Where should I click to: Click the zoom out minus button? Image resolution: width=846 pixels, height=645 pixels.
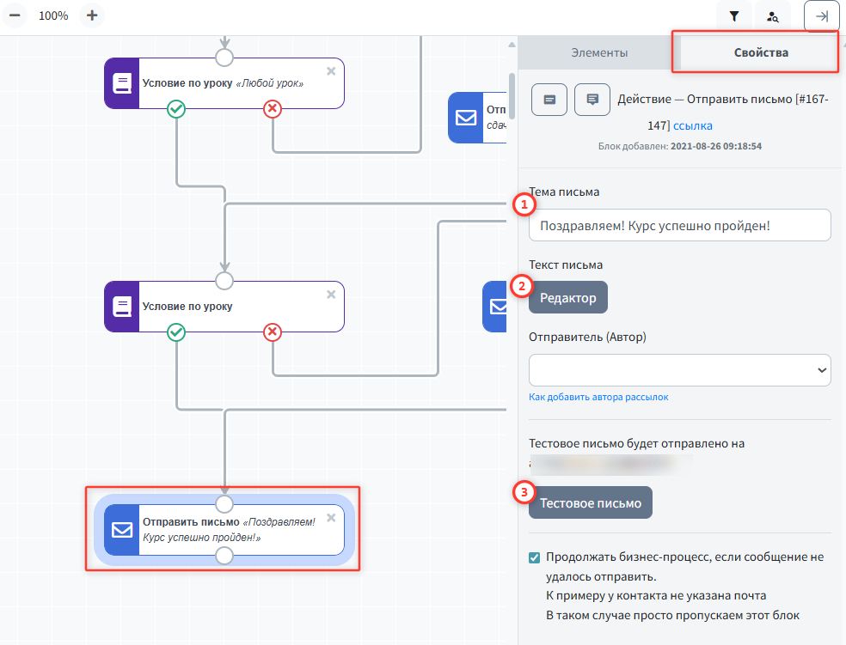pos(15,15)
